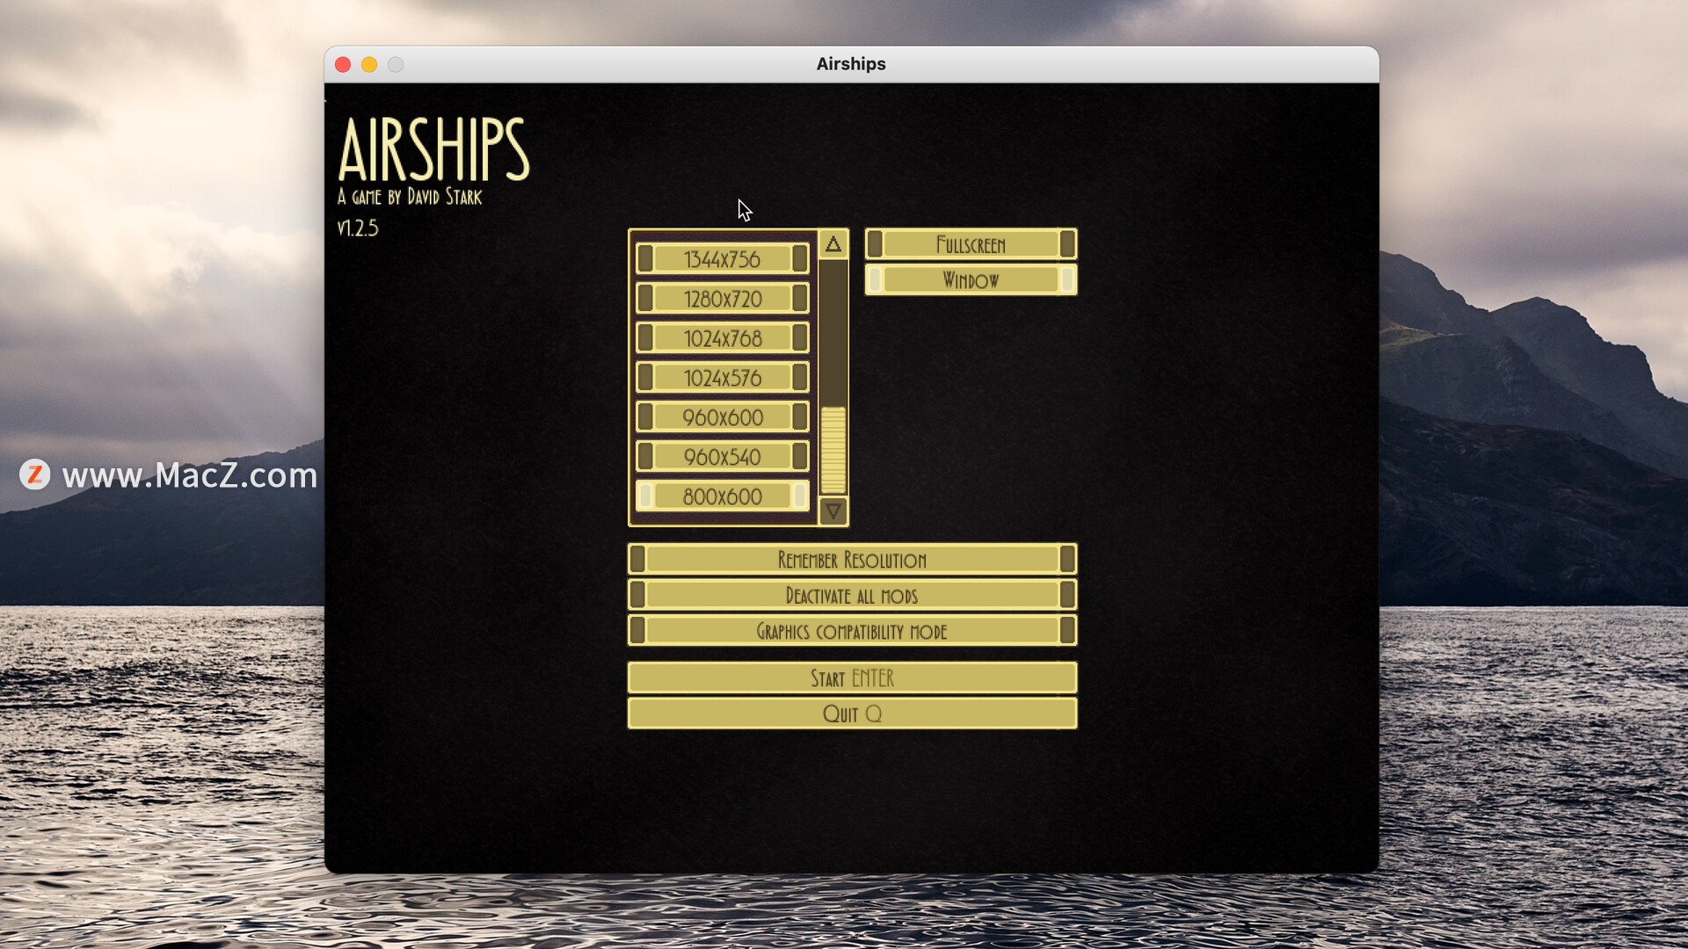Image resolution: width=1688 pixels, height=949 pixels.
Task: Minimize the Airships window
Action: [x=369, y=64]
